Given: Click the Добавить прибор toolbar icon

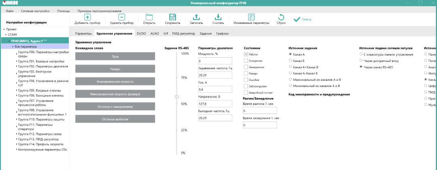Looking at the screenshot, I should (x=87, y=17).
